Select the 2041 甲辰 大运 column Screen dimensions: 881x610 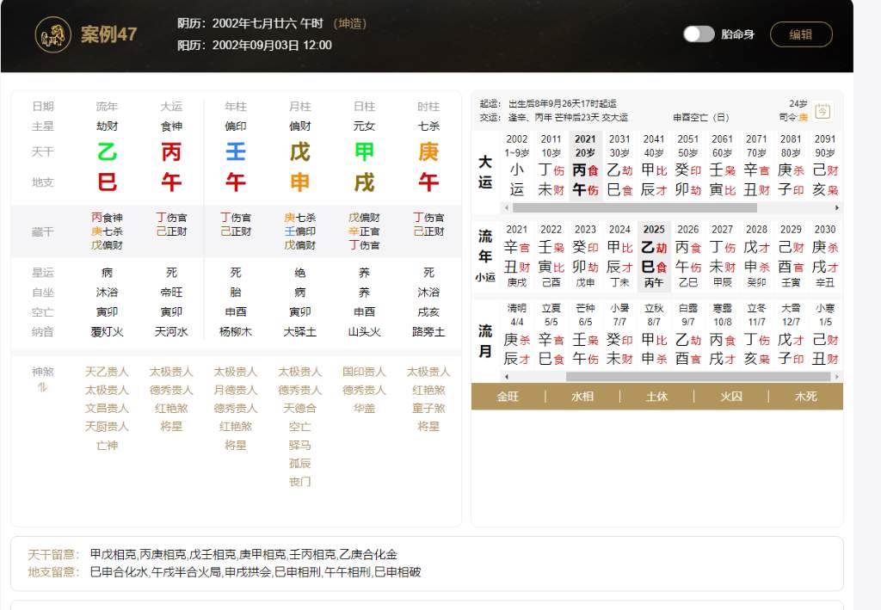click(653, 165)
